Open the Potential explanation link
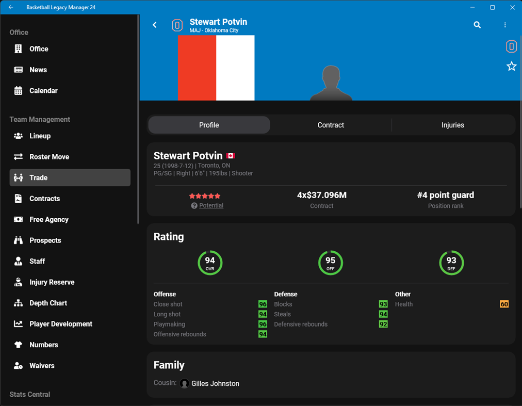This screenshot has width=522, height=406. pyautogui.click(x=211, y=205)
